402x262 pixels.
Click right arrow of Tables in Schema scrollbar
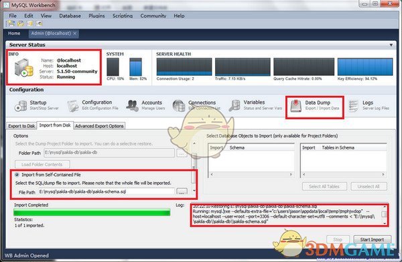383,174
